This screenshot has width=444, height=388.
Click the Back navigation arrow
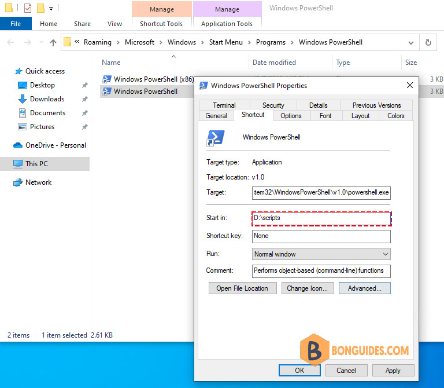(x=10, y=42)
